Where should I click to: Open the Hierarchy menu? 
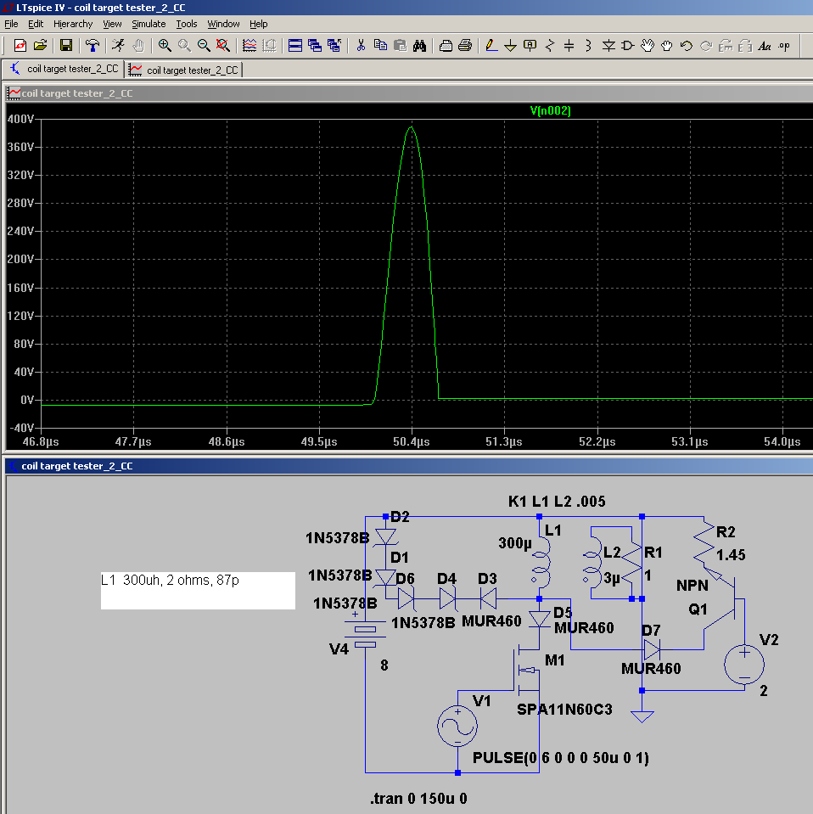click(73, 24)
